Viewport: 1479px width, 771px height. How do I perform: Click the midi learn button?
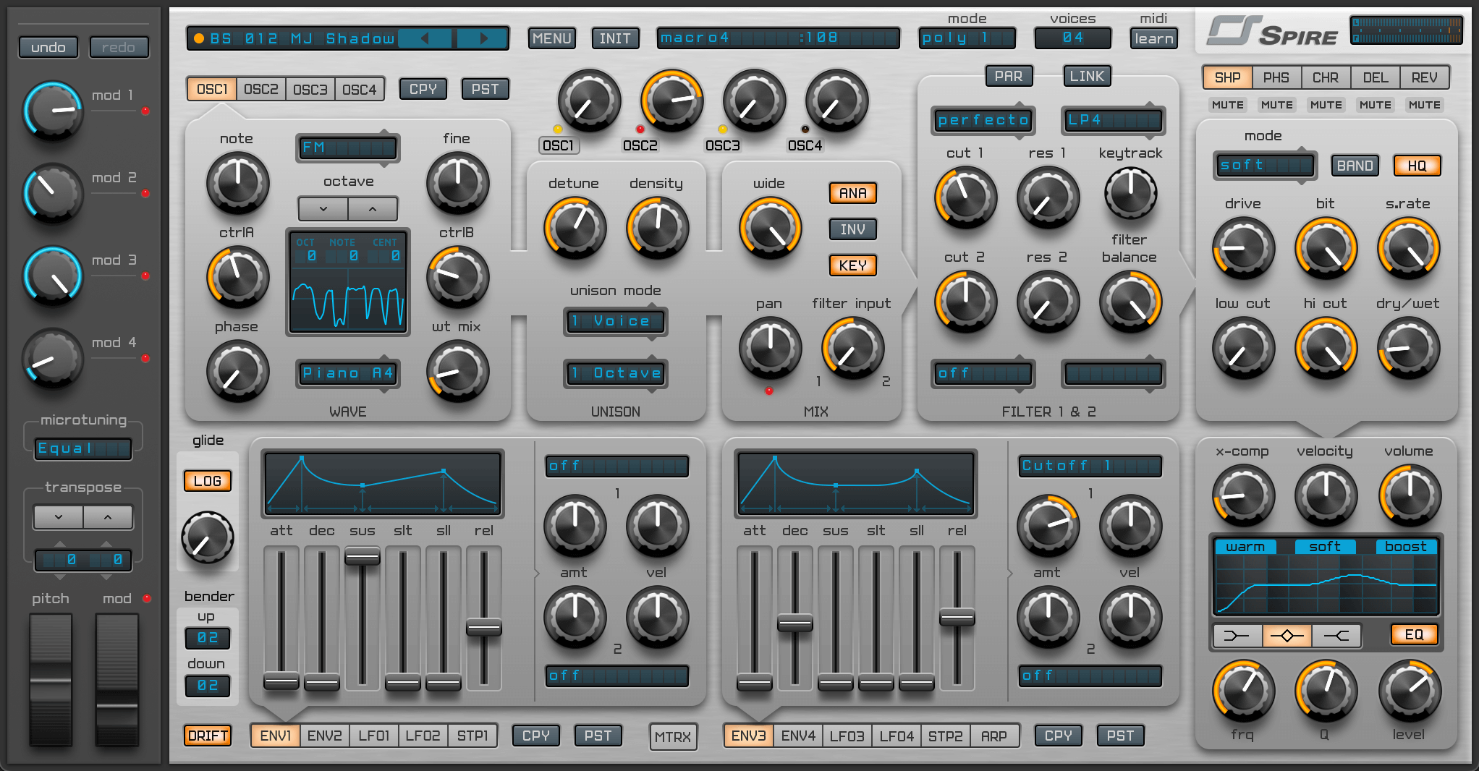1153,38
